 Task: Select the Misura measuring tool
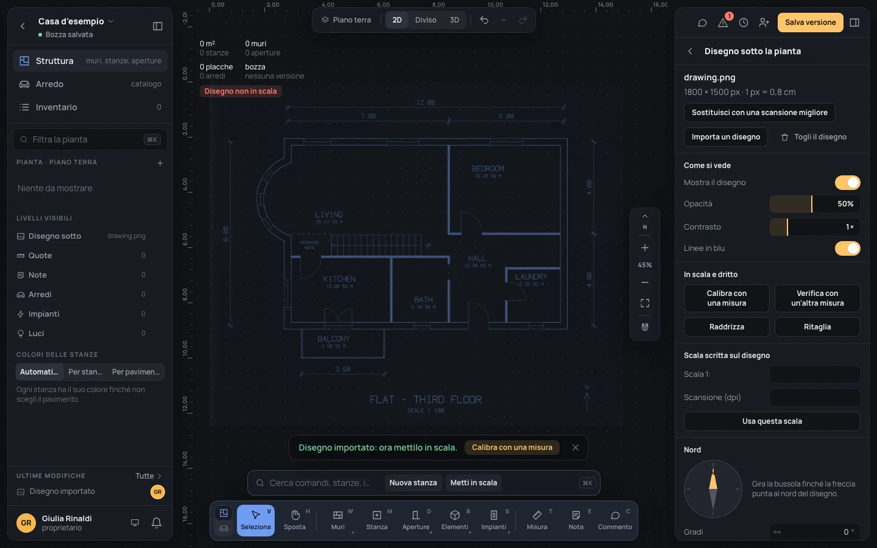click(537, 521)
